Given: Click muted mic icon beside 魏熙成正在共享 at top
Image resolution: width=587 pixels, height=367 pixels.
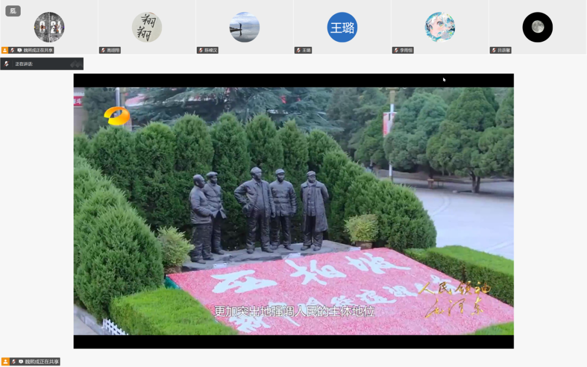Looking at the screenshot, I should 13,50.
